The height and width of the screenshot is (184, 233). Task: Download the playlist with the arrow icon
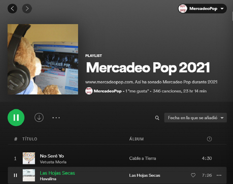[x=39, y=118]
